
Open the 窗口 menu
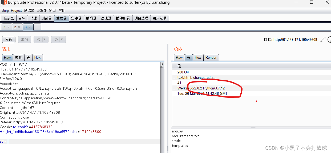[53, 10]
